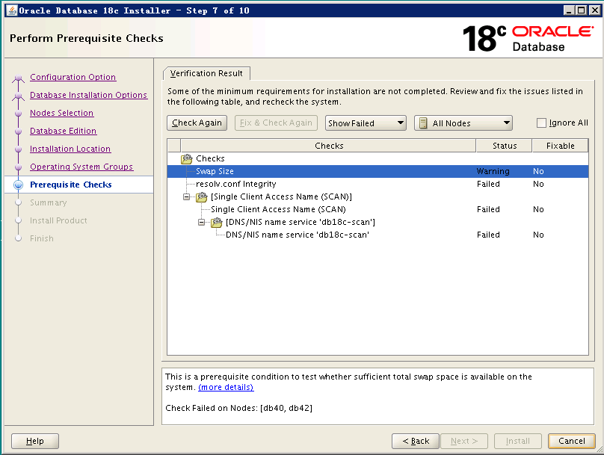This screenshot has width=604, height=455.
Task: Go to Database Edition step
Action: pos(64,131)
